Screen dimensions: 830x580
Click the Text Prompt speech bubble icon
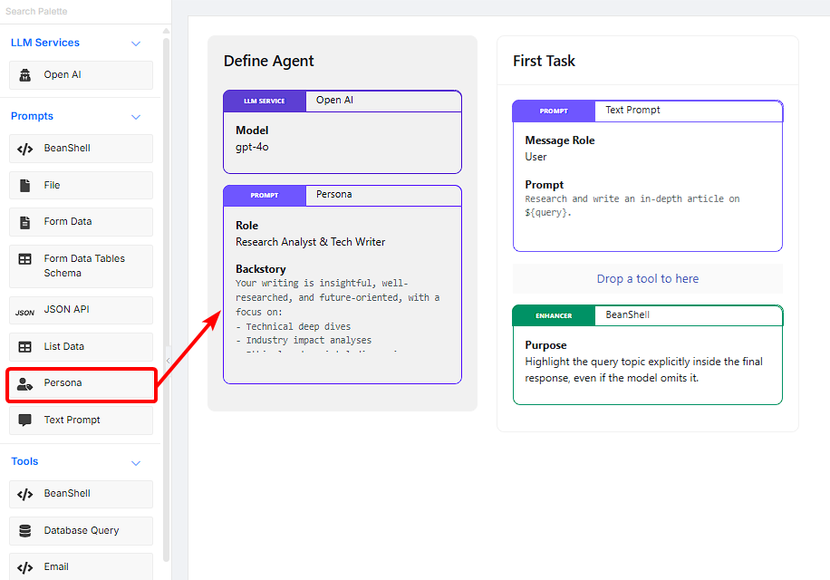[25, 420]
